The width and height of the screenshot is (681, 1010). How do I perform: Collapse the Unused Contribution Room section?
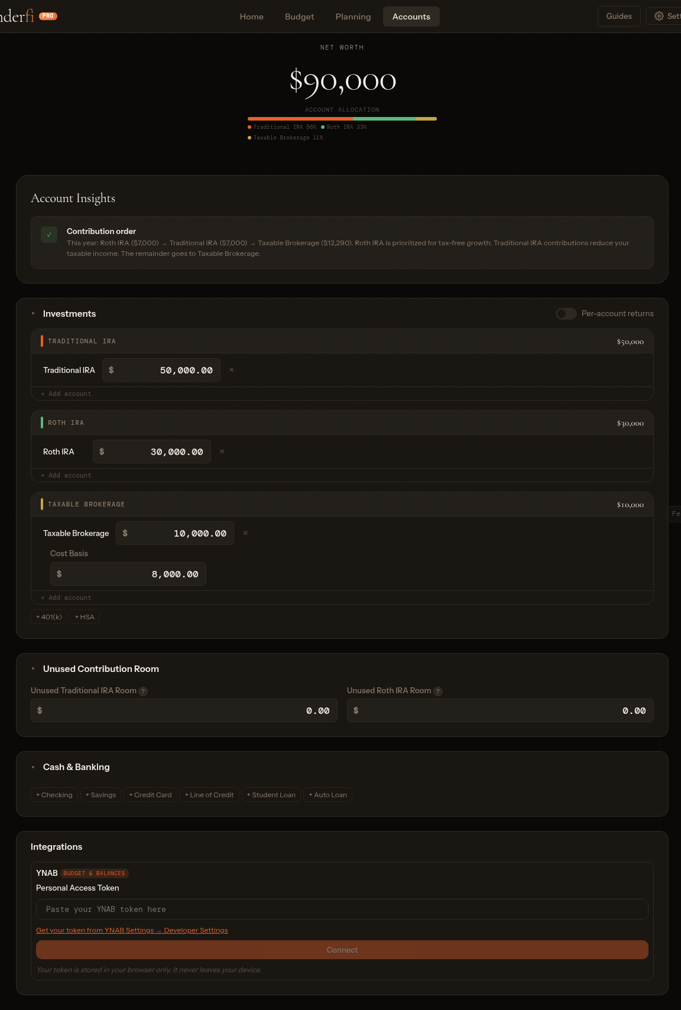[33, 669]
